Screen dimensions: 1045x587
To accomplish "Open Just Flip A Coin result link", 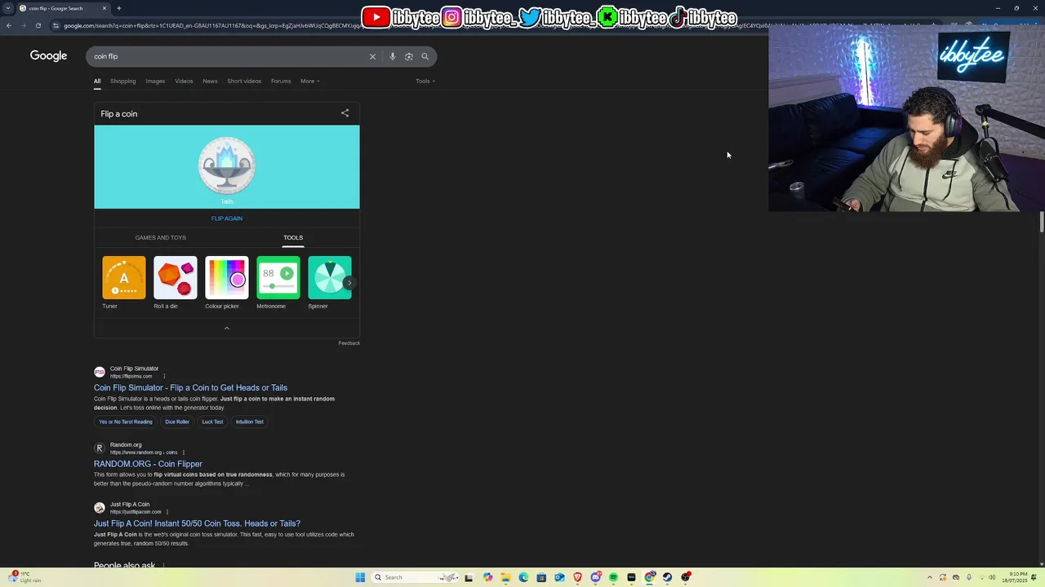I will pyautogui.click(x=197, y=523).
